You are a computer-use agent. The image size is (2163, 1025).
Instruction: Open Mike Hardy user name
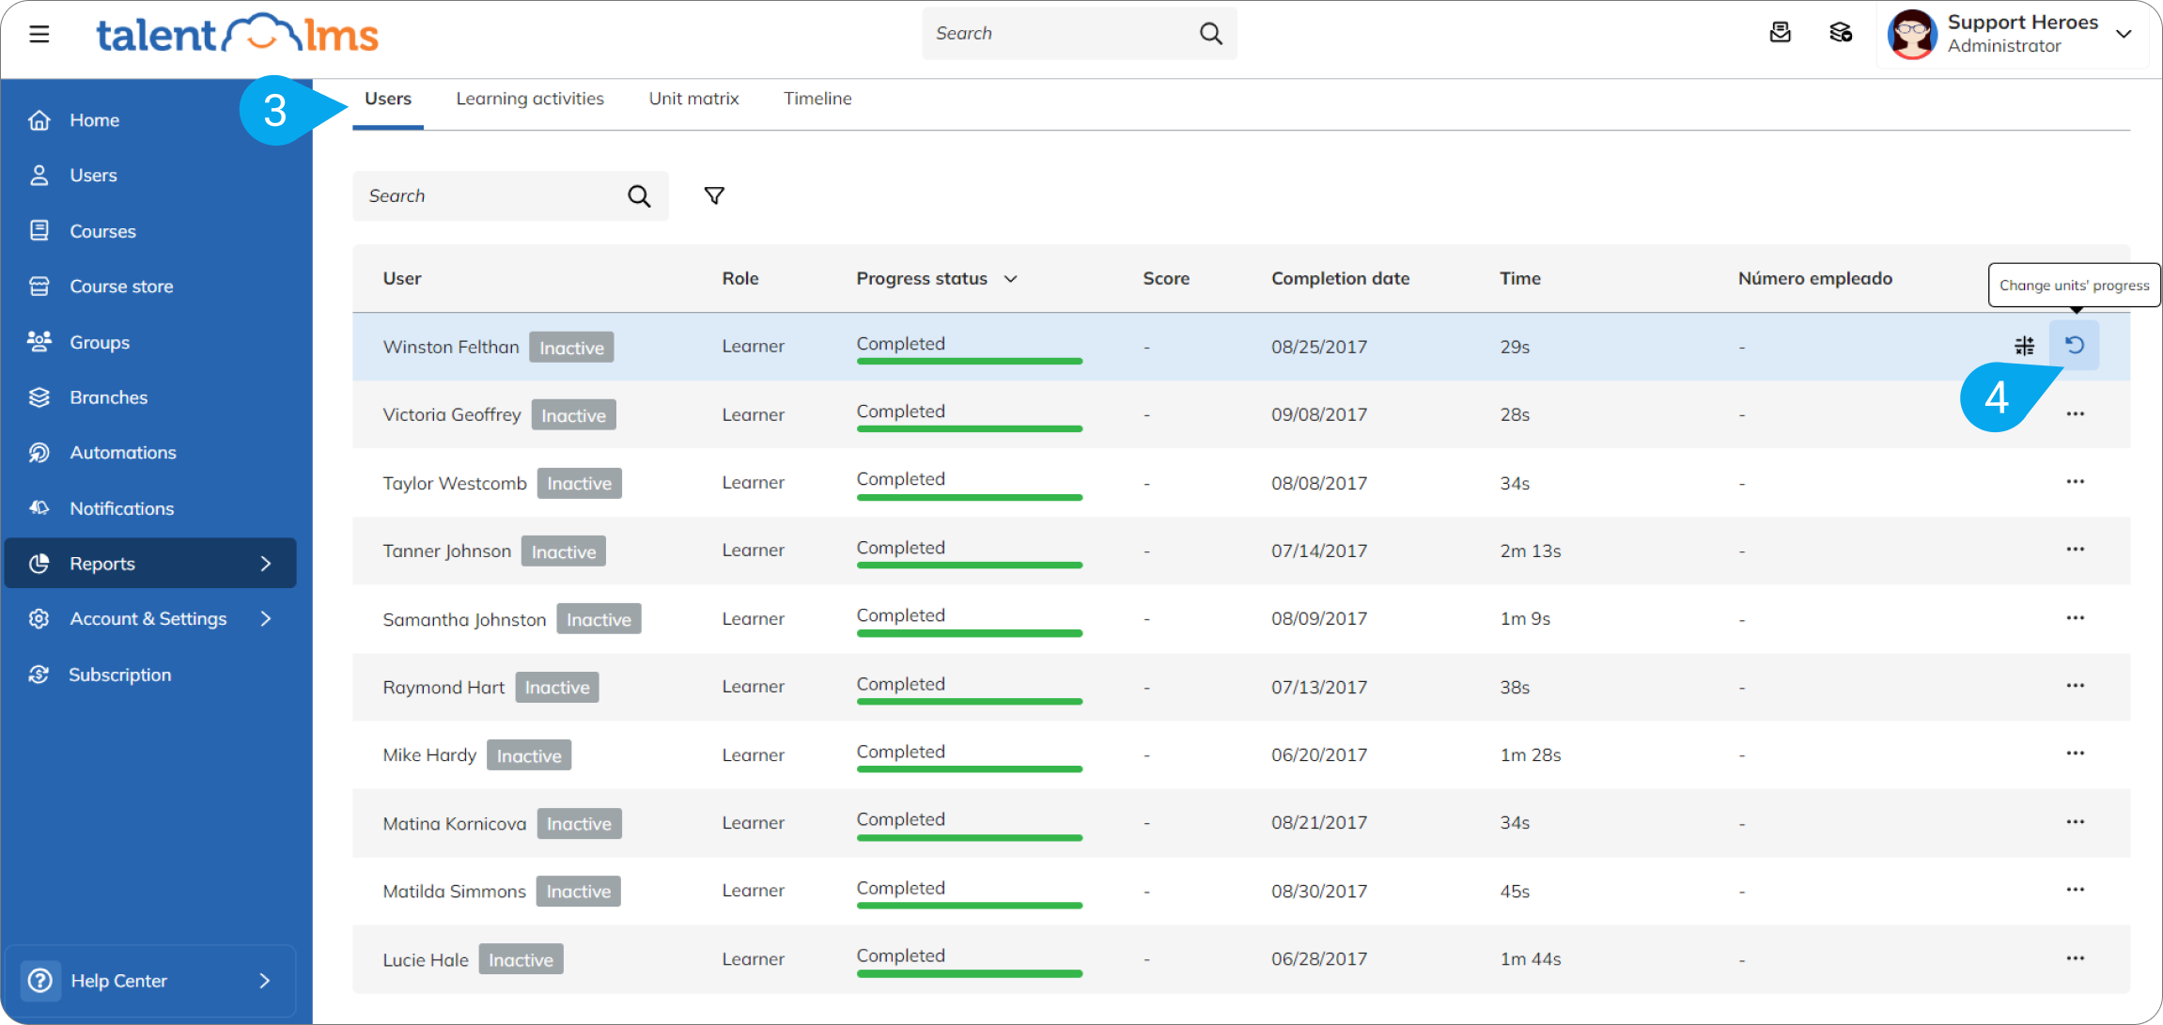(x=429, y=755)
